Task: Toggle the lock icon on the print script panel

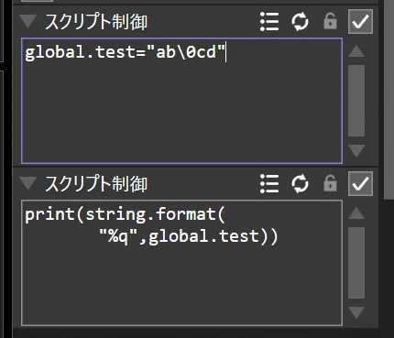Action: 330,183
